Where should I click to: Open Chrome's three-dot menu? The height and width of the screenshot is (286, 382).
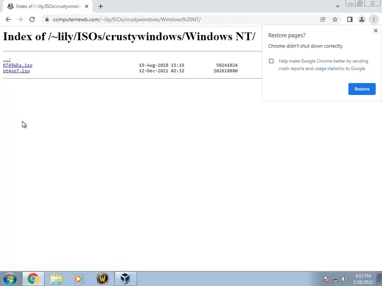(374, 19)
